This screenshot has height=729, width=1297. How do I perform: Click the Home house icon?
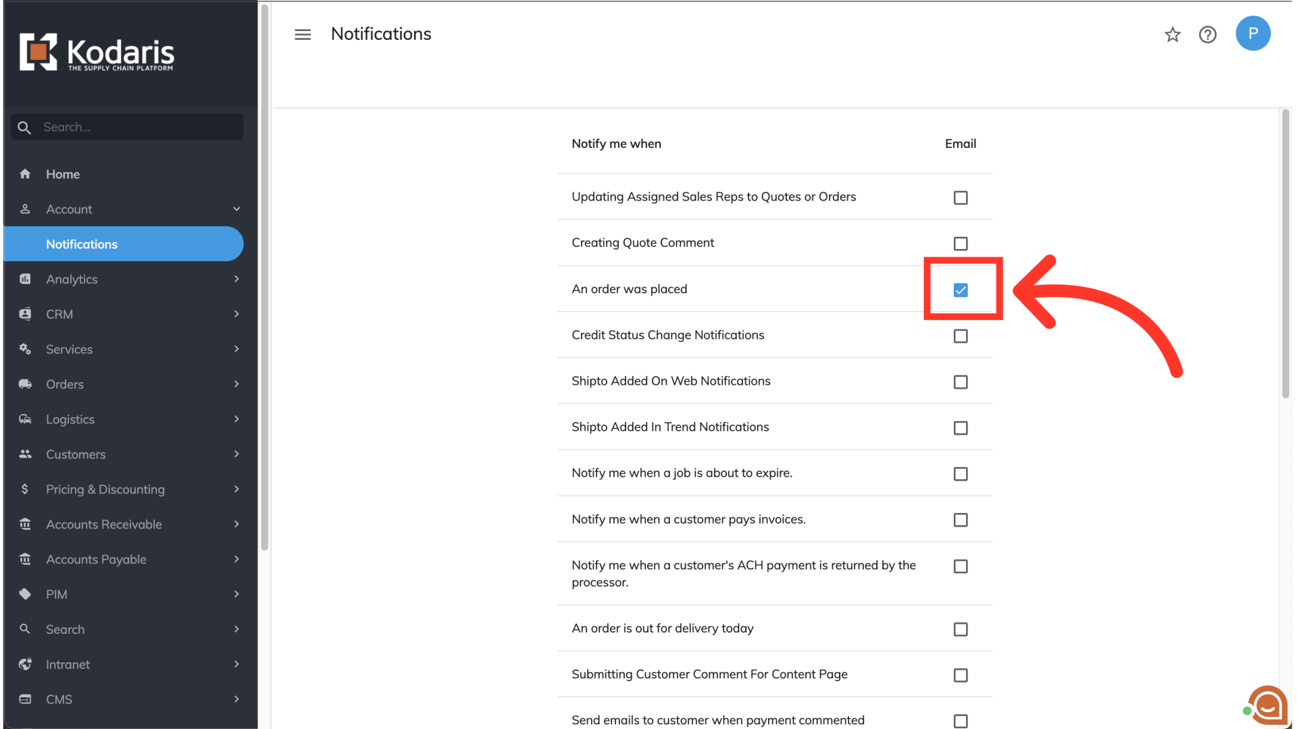point(25,174)
